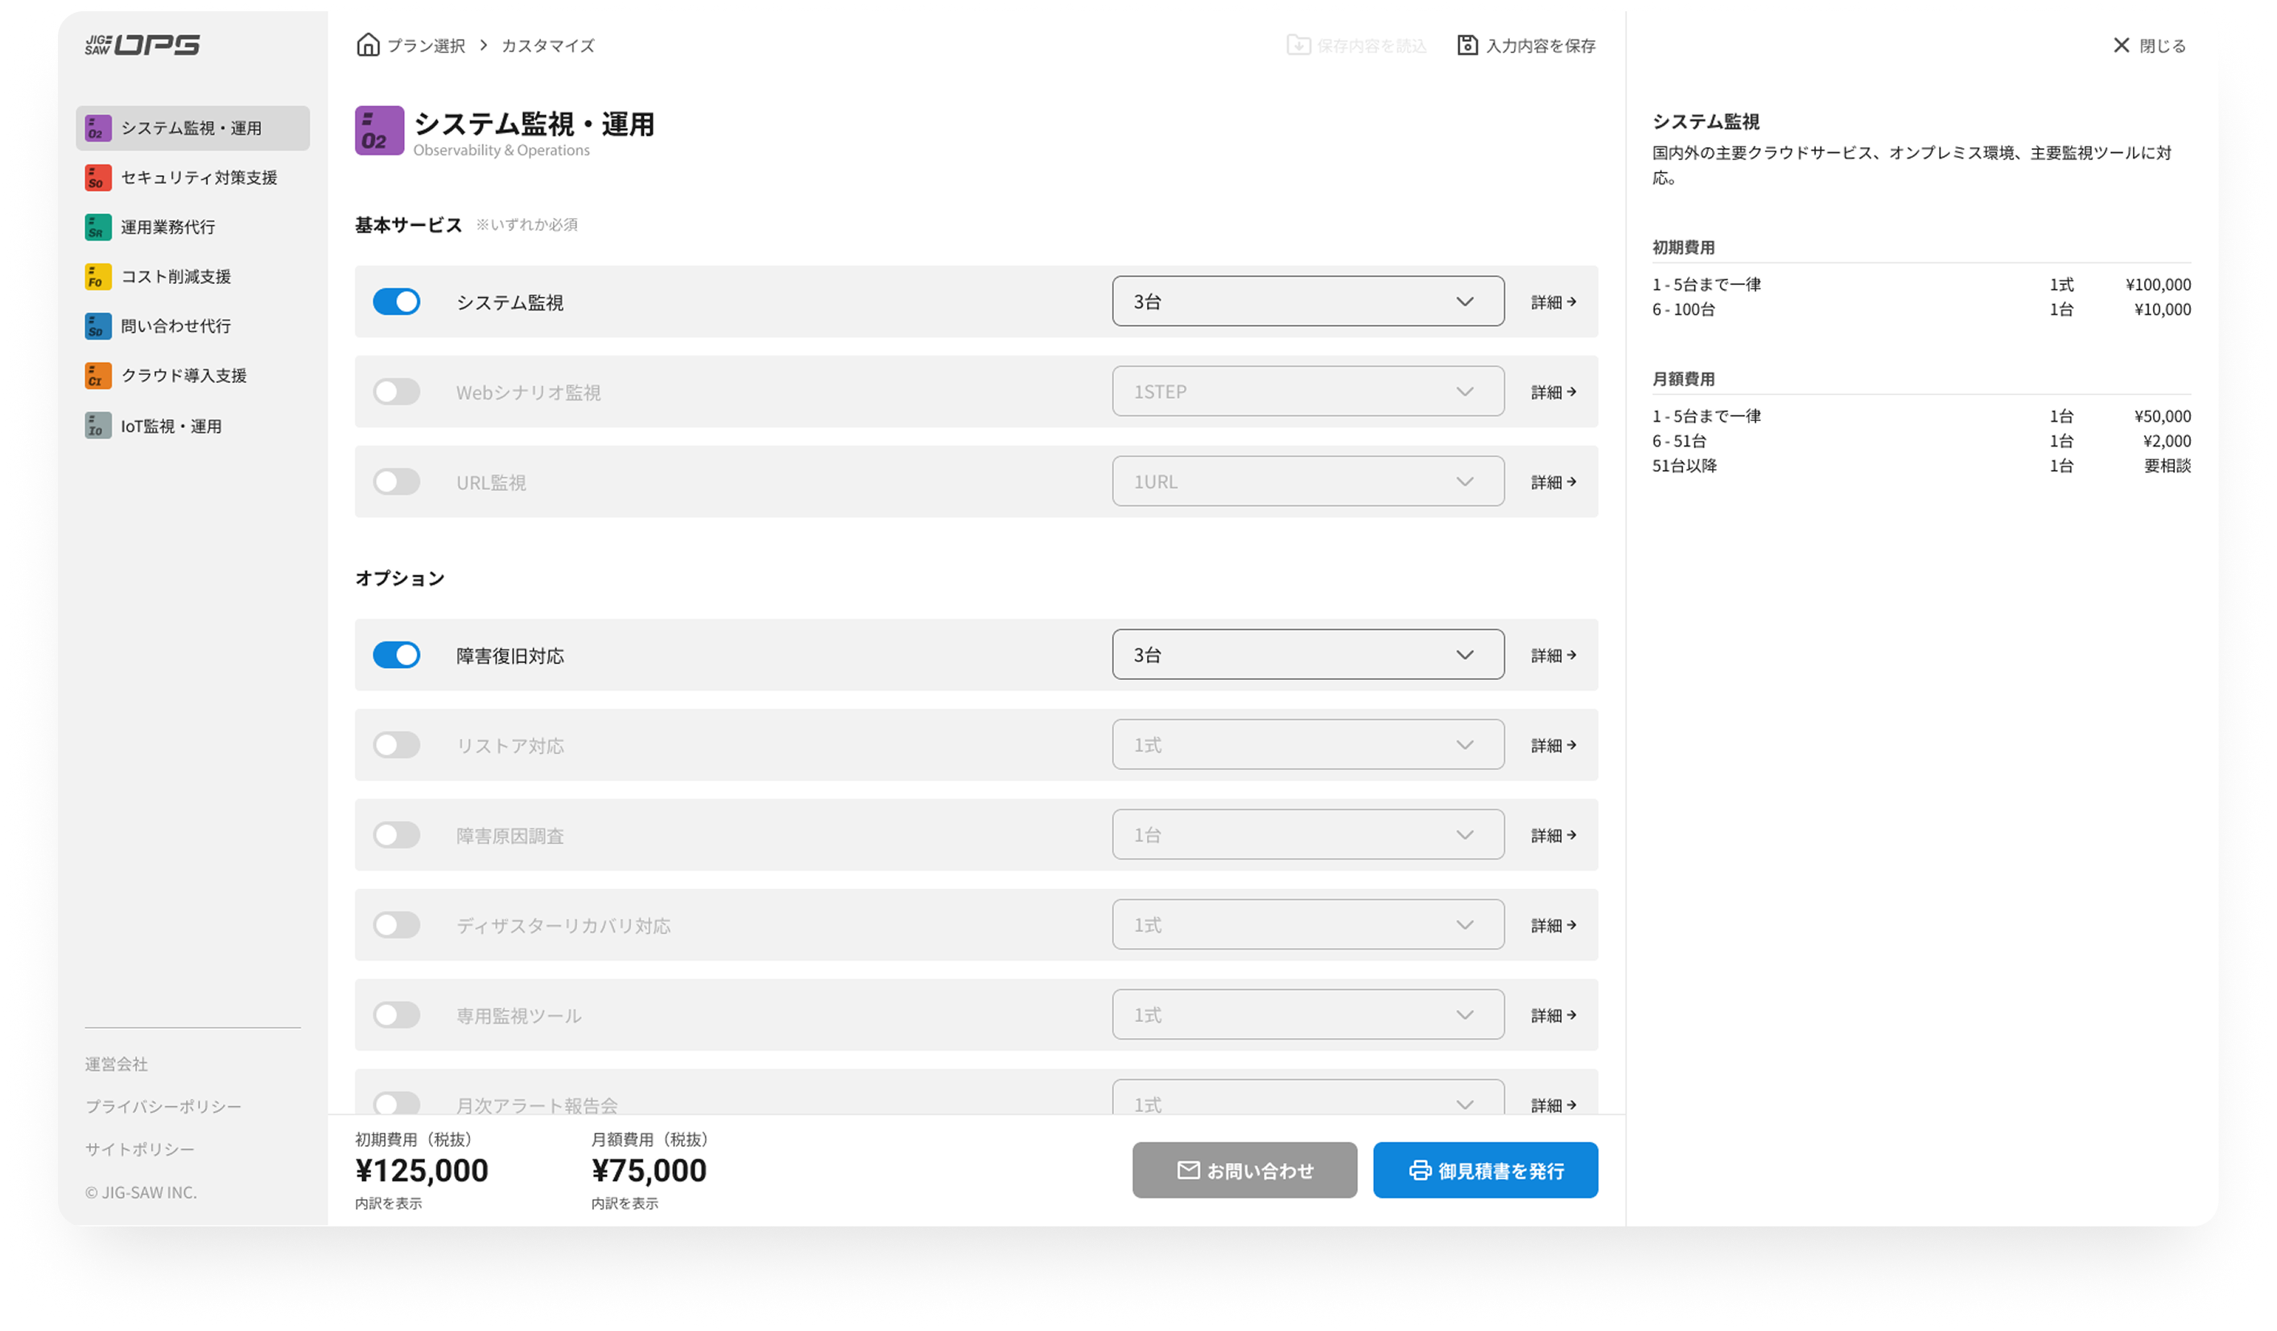Disable the システム監視 toggle

(397, 302)
